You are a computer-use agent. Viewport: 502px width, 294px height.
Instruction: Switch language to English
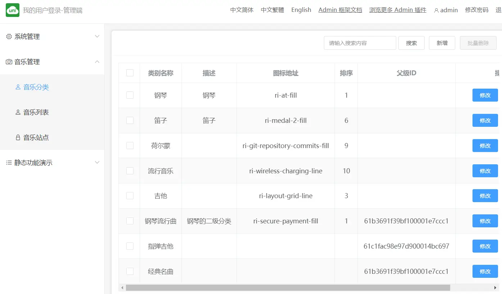pos(301,10)
